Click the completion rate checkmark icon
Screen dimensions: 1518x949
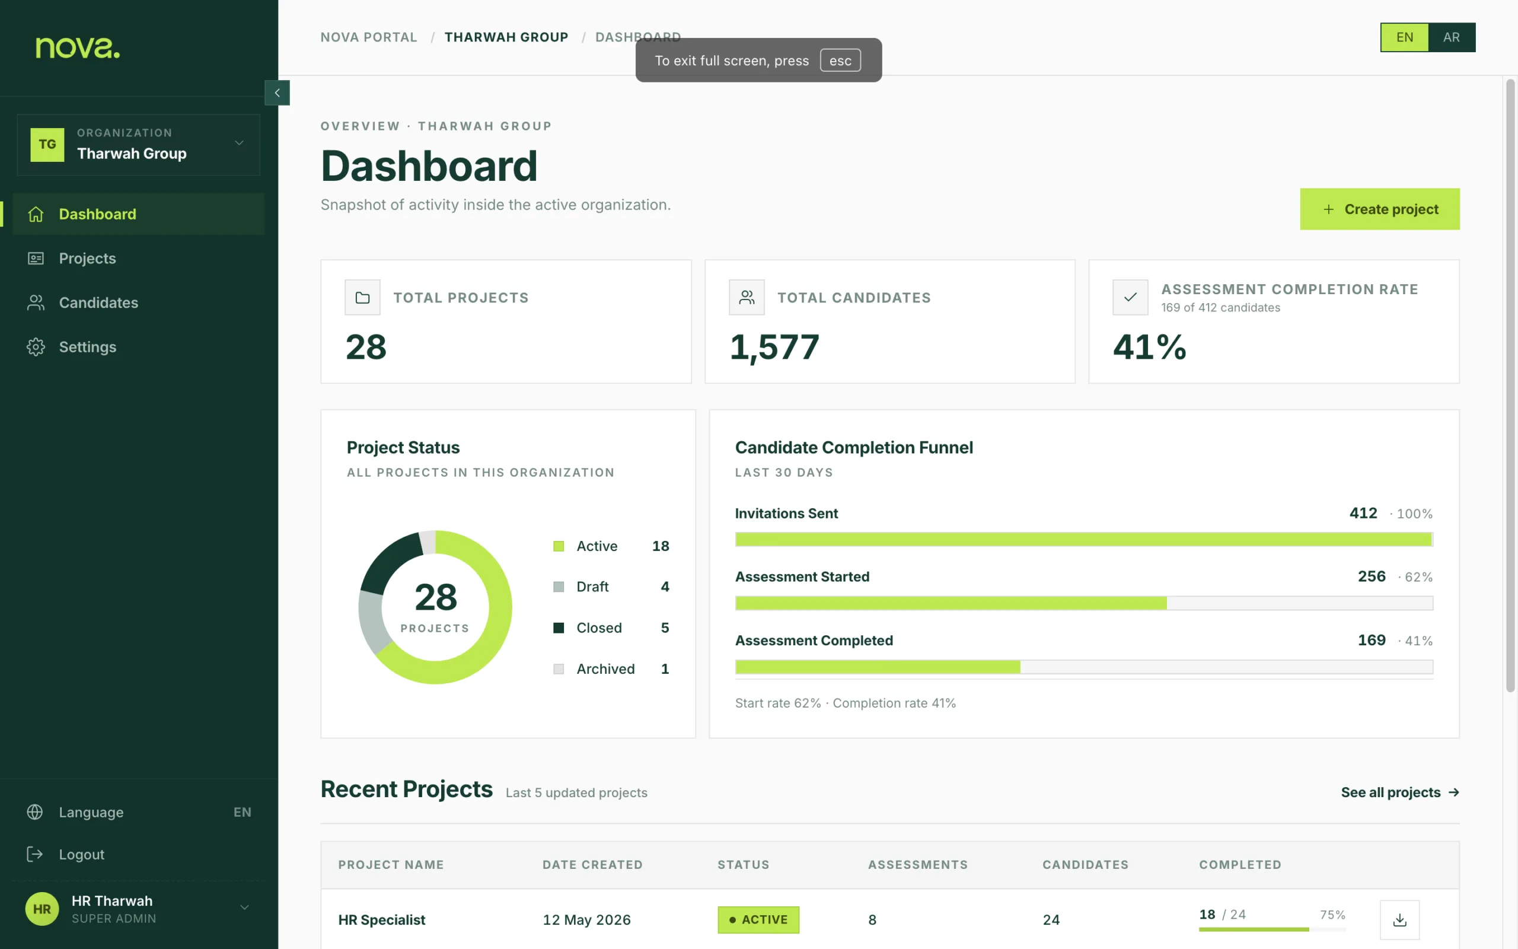1130,298
